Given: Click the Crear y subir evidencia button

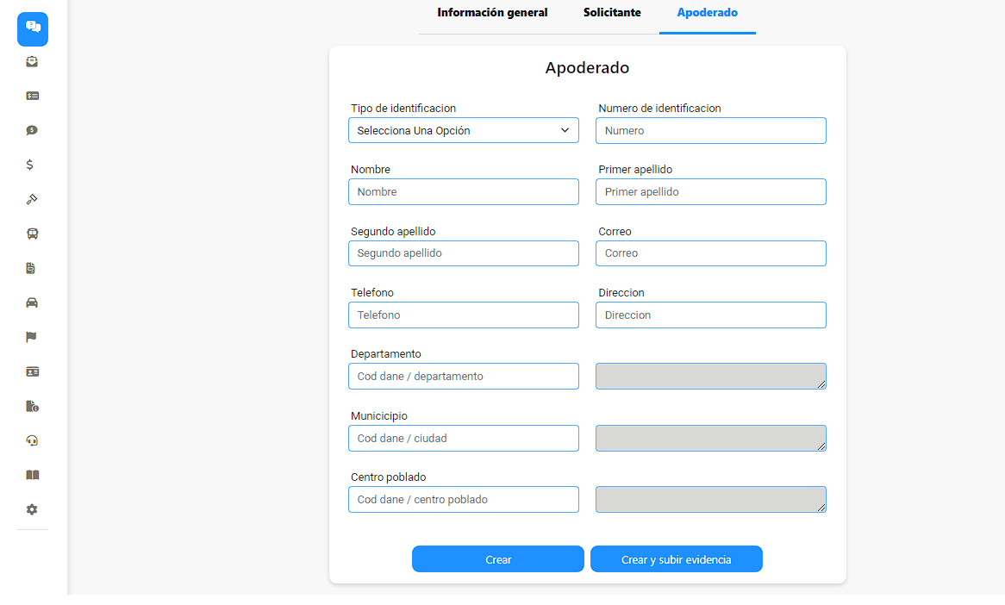Looking at the screenshot, I should click(x=677, y=559).
